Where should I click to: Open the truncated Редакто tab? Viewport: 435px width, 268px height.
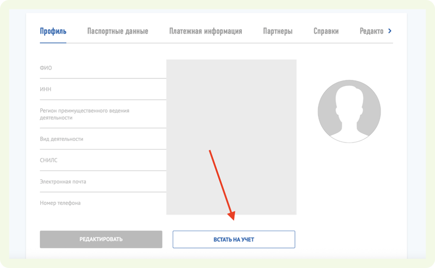(371, 31)
